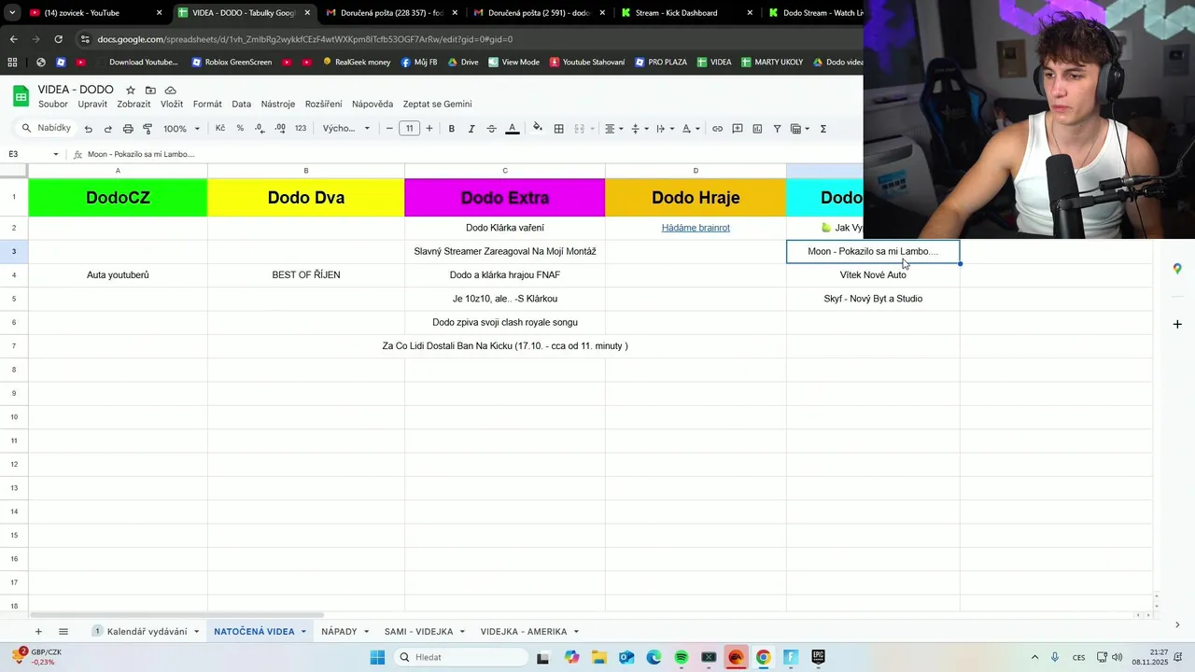
Task: Open the all sheets list
Action: (x=63, y=632)
